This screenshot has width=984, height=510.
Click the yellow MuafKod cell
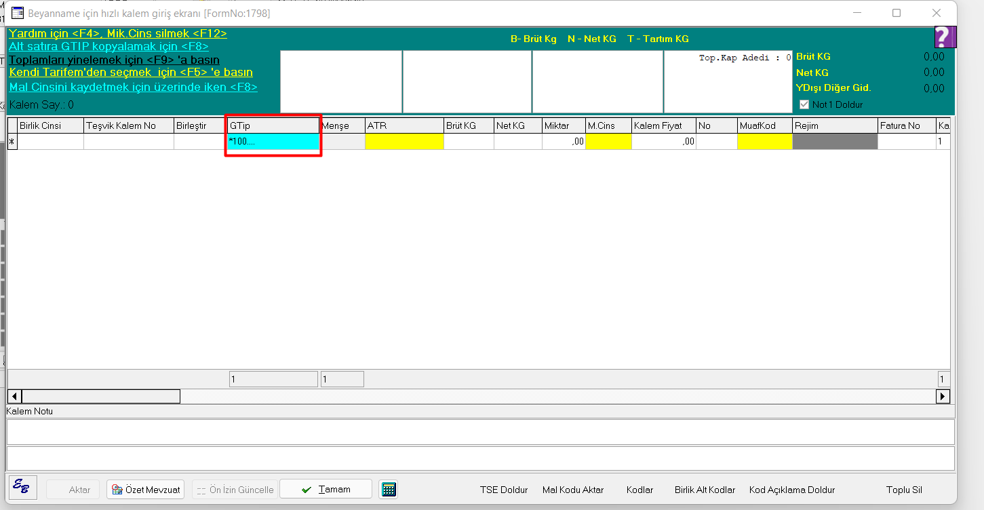coord(764,142)
